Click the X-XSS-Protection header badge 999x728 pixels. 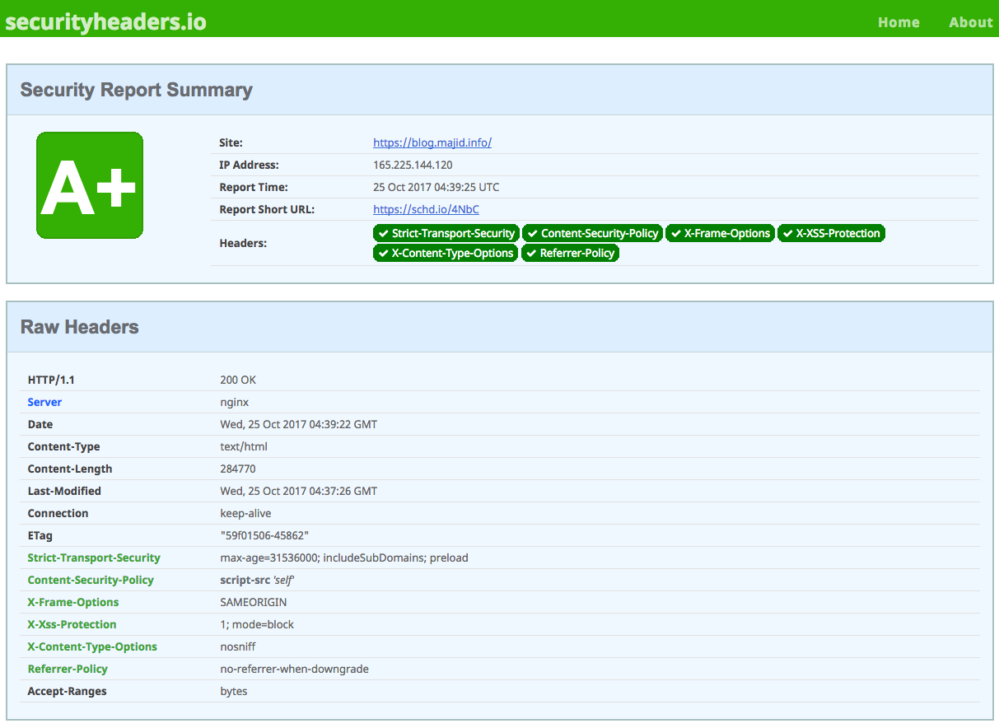tap(831, 233)
